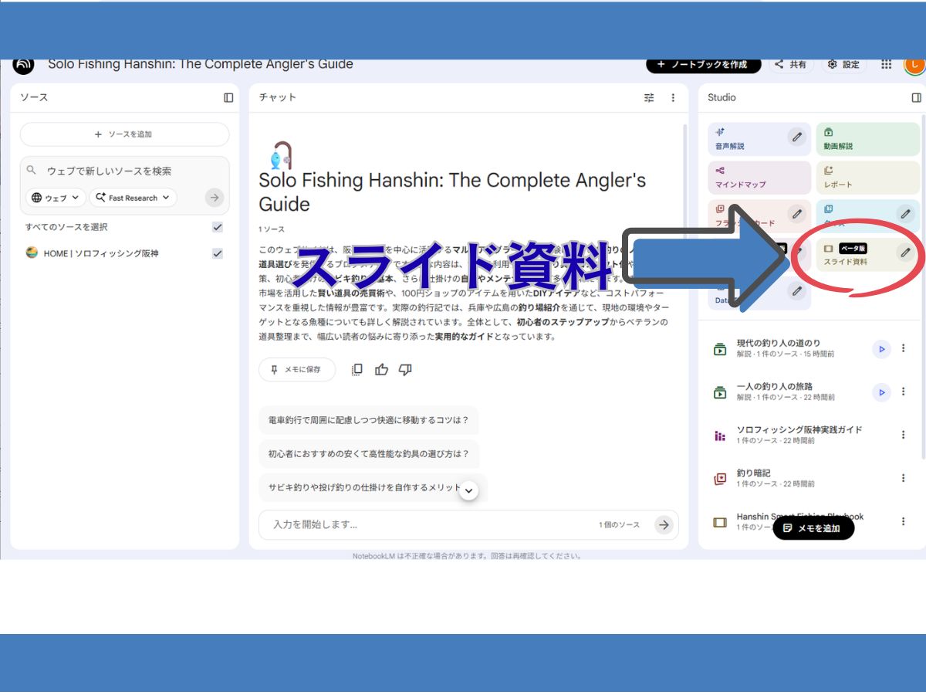Generate フラッシュカード flashcards
Viewport: 926px width, 695px height.
[x=741, y=215]
